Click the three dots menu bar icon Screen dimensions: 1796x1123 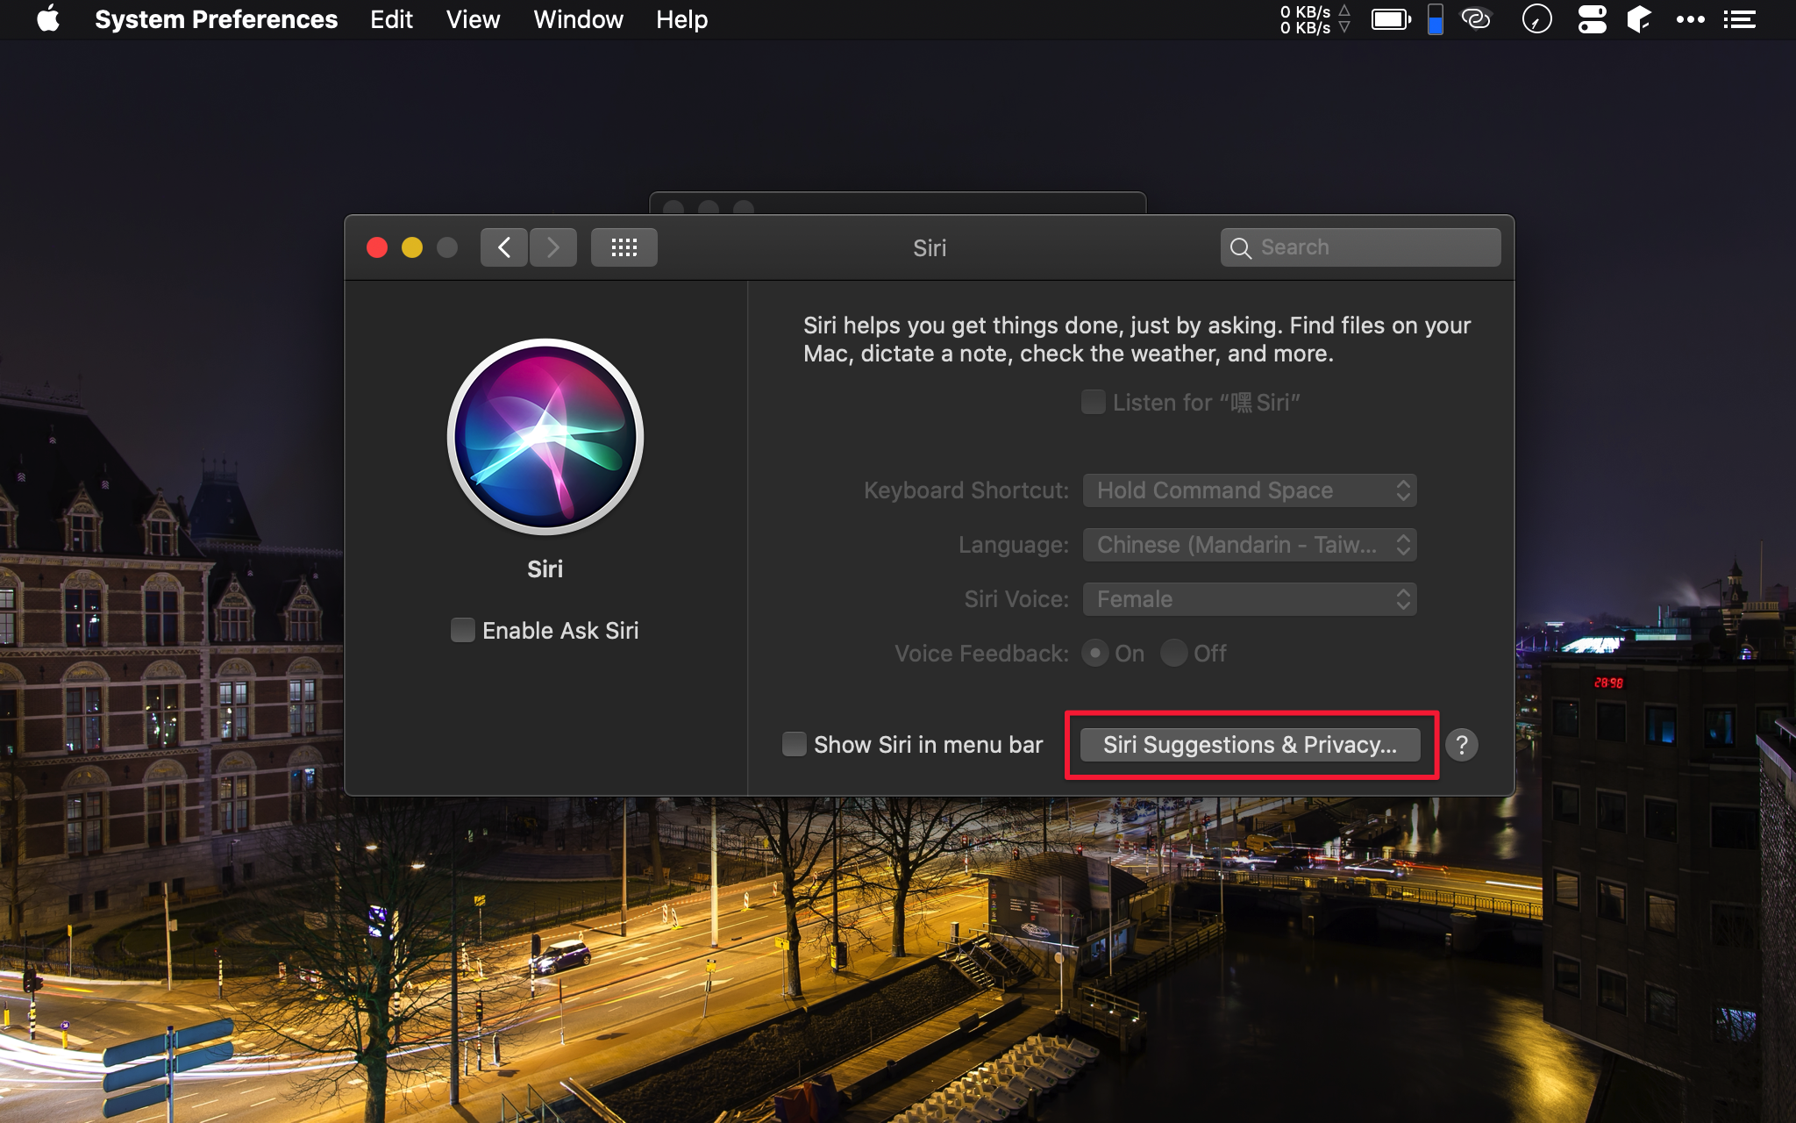click(1690, 19)
